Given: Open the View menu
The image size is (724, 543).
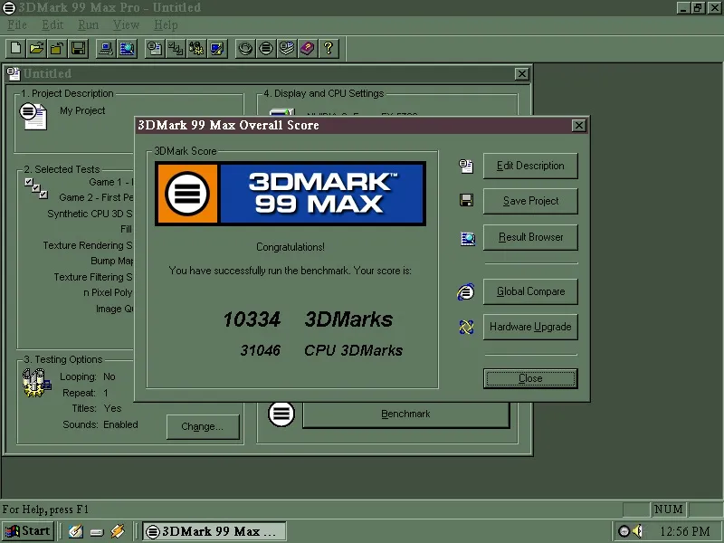Looking at the screenshot, I should tap(126, 25).
